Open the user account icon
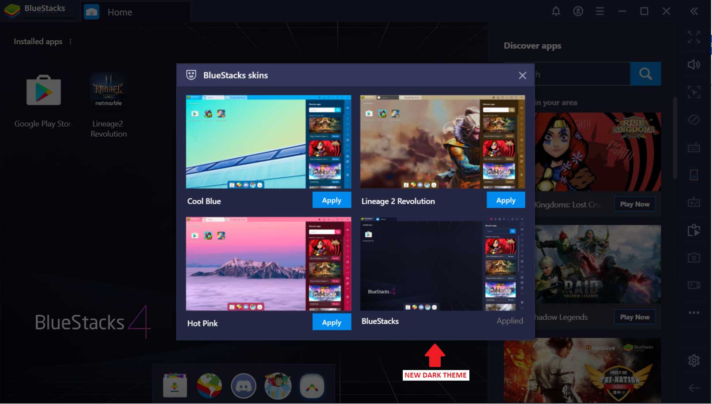 (x=578, y=11)
